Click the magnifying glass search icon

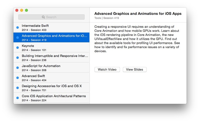coord(43,17)
